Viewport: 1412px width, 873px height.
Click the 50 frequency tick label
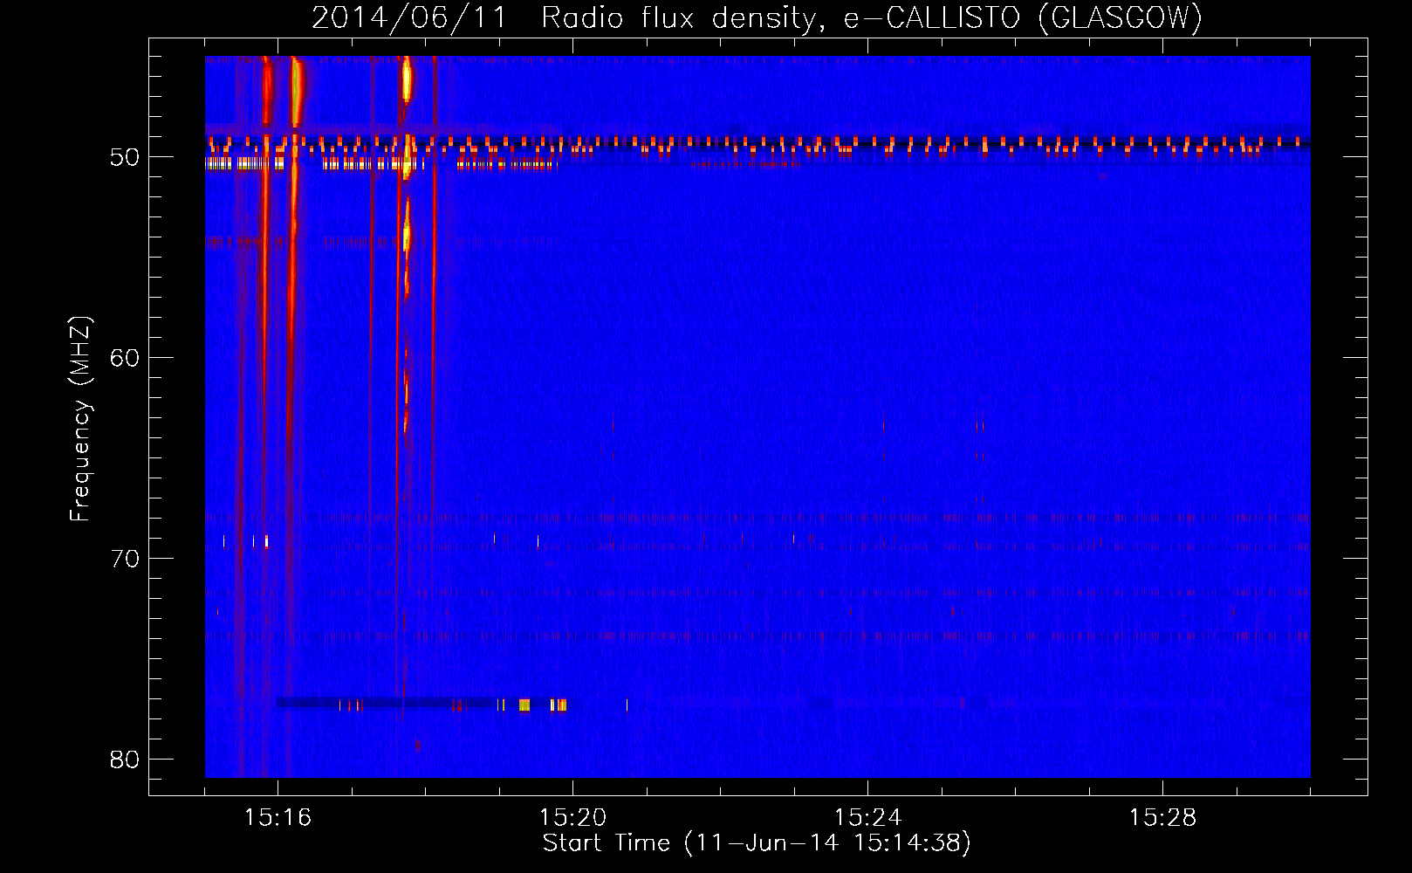pos(125,158)
